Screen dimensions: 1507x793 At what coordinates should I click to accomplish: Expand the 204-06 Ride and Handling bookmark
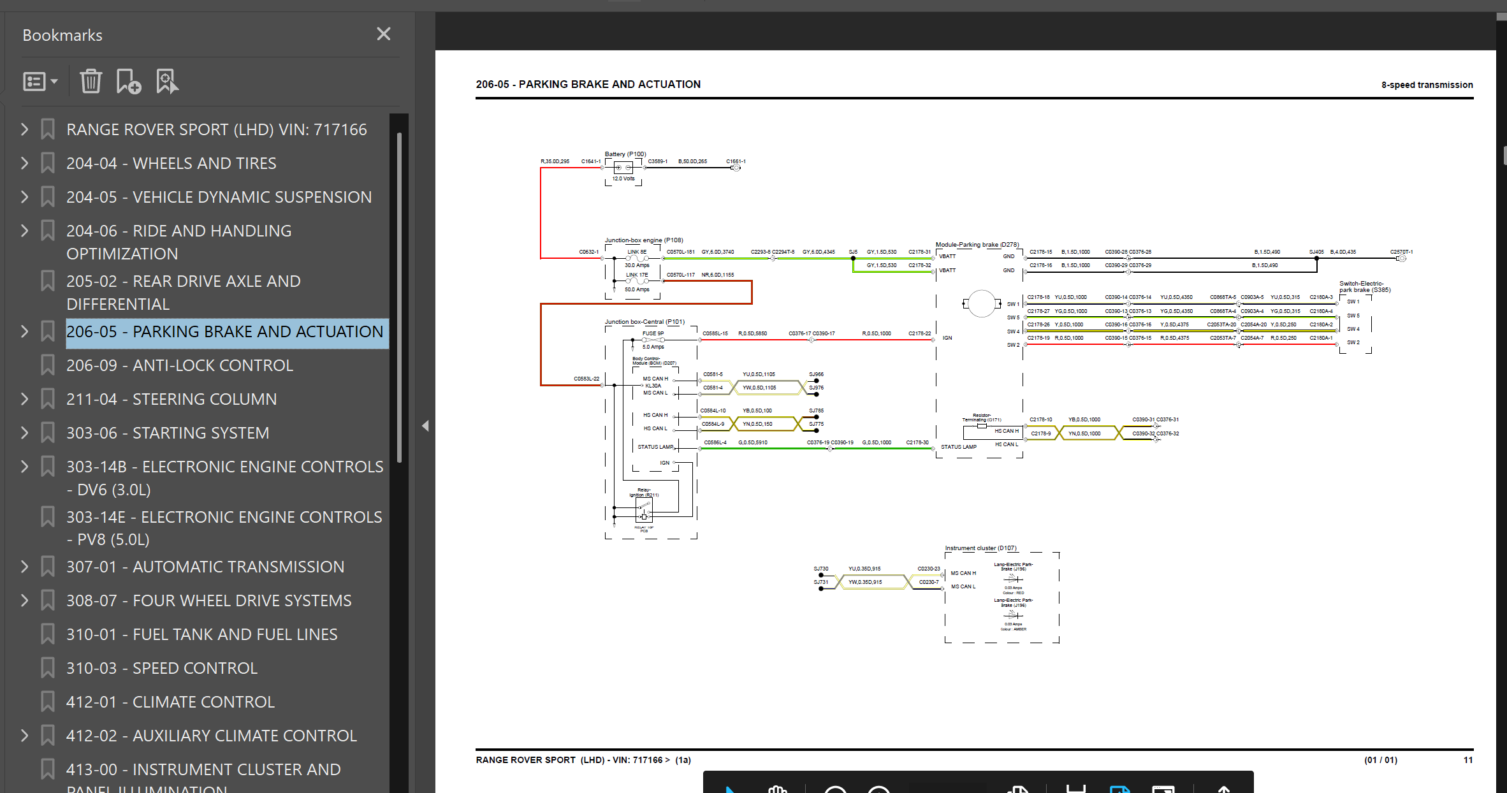(x=24, y=231)
